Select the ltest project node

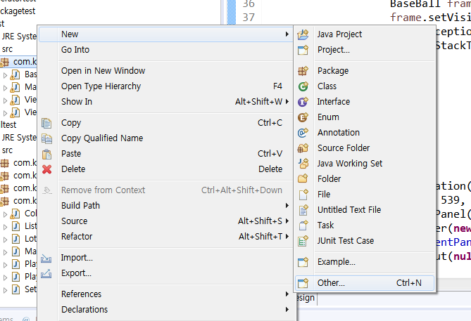[x=8, y=125]
